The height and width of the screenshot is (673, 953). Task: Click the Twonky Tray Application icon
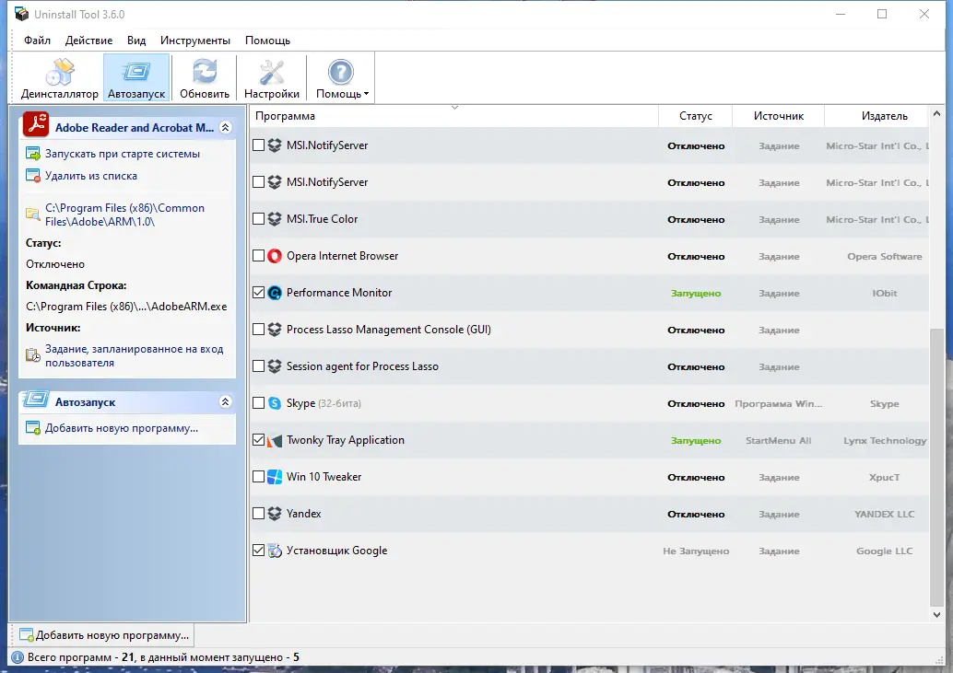[x=275, y=440]
